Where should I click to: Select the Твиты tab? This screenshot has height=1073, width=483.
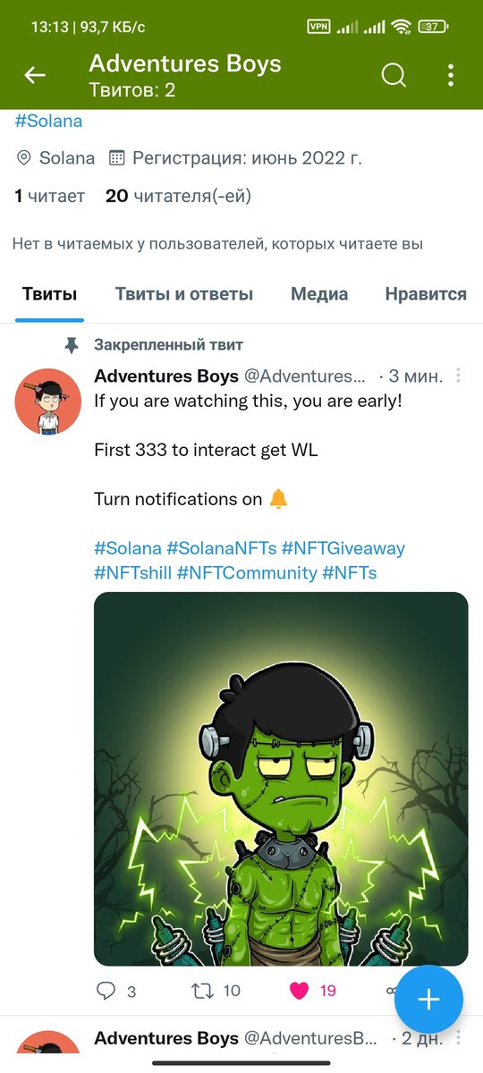coord(49,294)
